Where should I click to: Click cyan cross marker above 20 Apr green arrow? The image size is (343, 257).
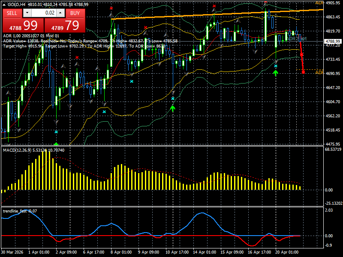[276, 66]
